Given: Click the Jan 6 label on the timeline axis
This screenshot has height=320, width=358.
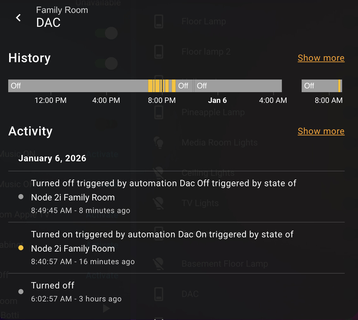Looking at the screenshot, I should click(217, 100).
